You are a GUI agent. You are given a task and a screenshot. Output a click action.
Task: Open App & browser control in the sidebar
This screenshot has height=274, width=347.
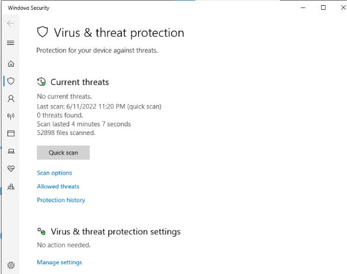[10, 133]
